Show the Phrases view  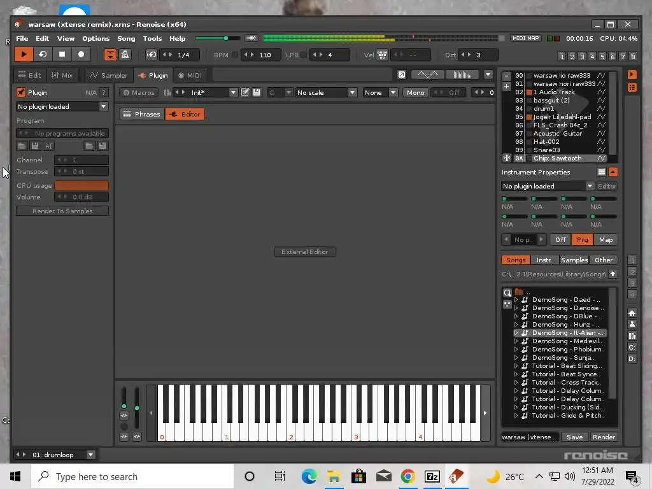coord(142,114)
